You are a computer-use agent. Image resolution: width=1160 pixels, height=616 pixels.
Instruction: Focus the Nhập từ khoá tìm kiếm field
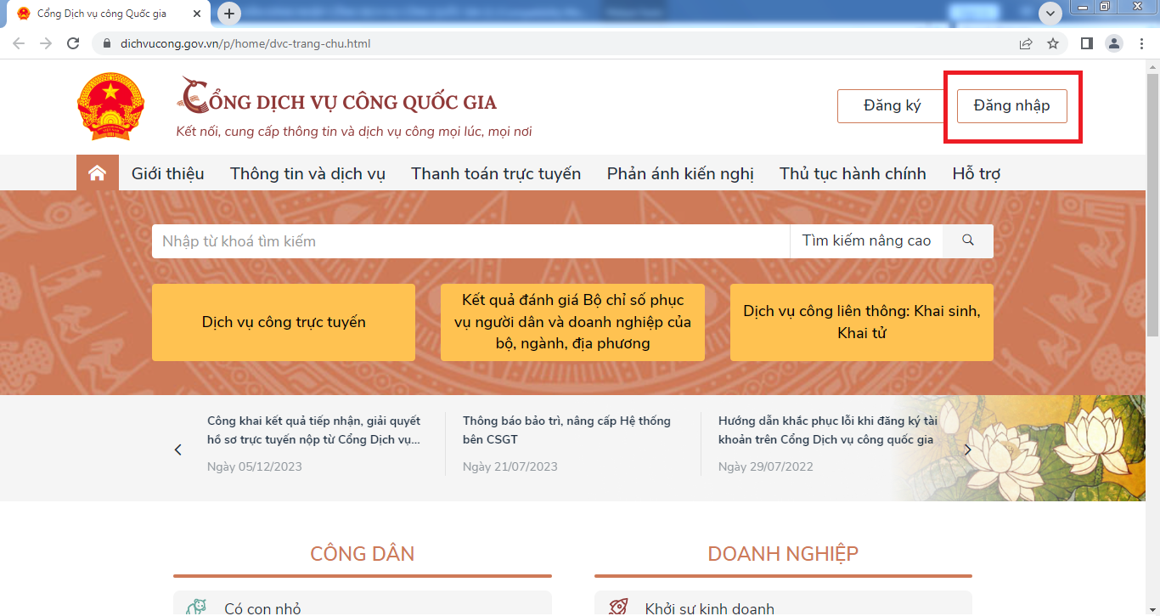(470, 241)
